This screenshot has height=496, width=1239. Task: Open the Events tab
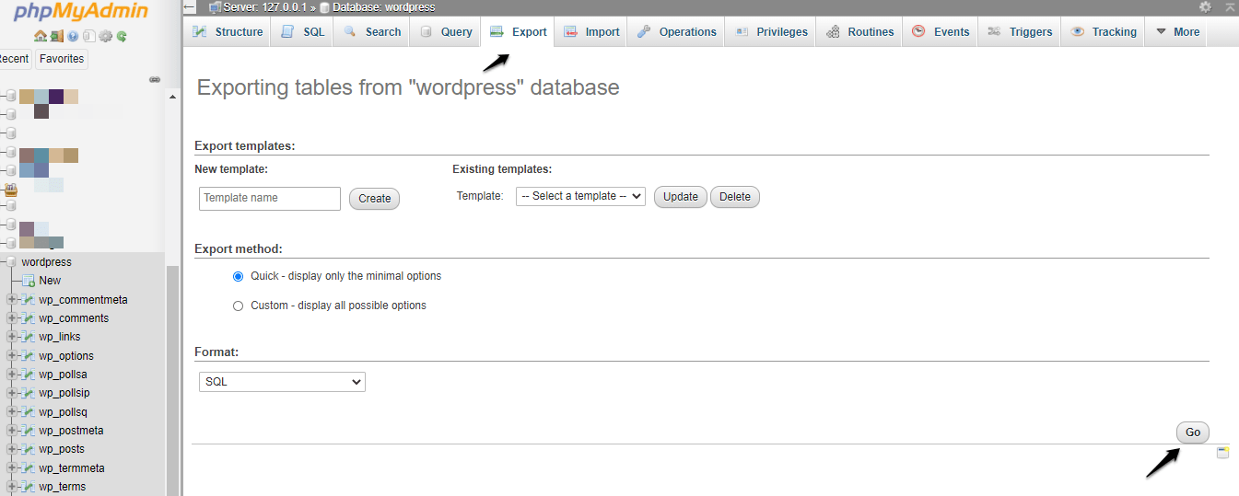(941, 31)
